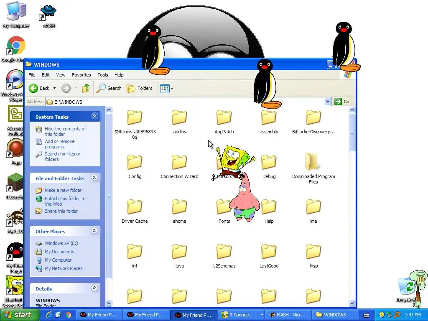Click Search for files or folders link
This screenshot has width=428, height=321.
(63, 156)
